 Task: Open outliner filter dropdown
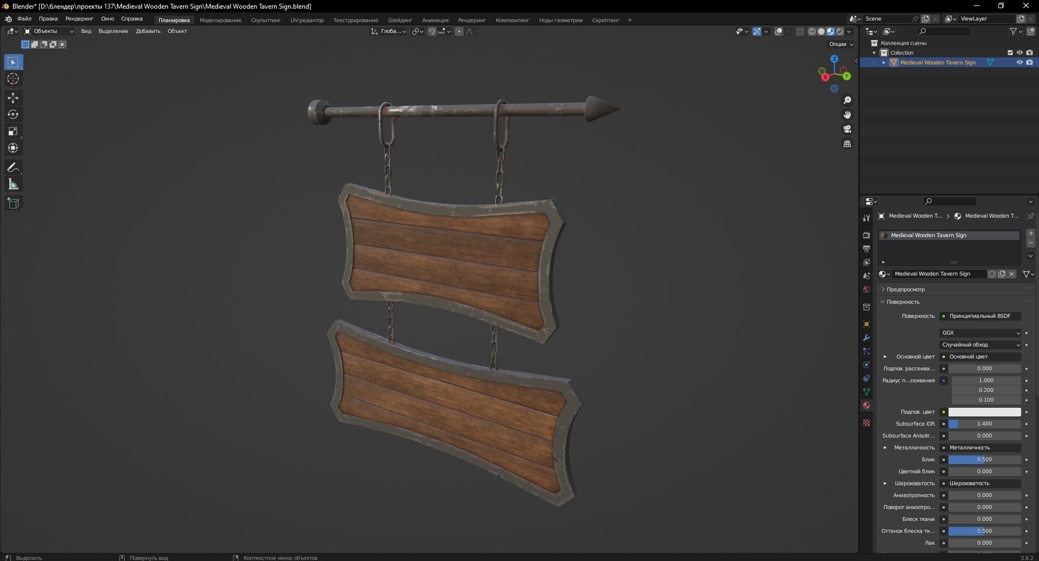coord(1016,31)
